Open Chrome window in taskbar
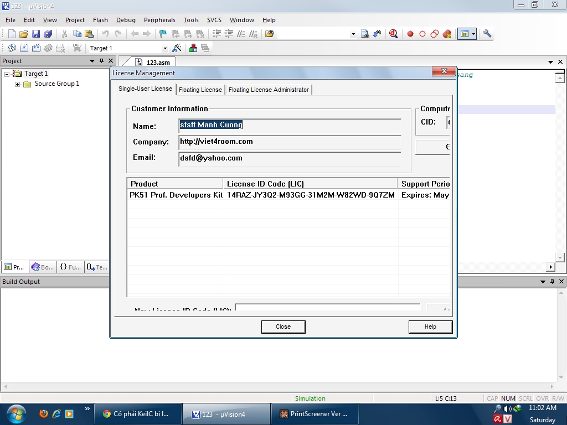The height and width of the screenshot is (425, 567). pos(138,414)
